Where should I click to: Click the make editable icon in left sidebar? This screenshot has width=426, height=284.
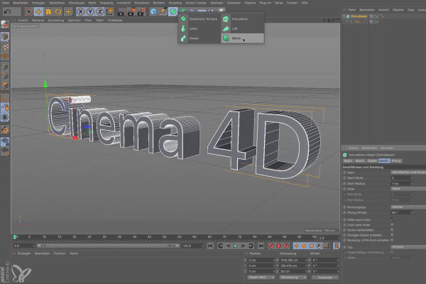[x=5, y=24]
